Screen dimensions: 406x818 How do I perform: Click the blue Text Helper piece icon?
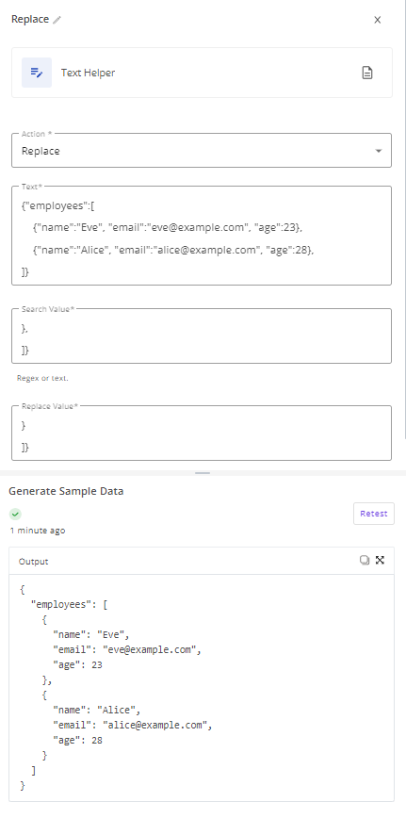[37, 73]
